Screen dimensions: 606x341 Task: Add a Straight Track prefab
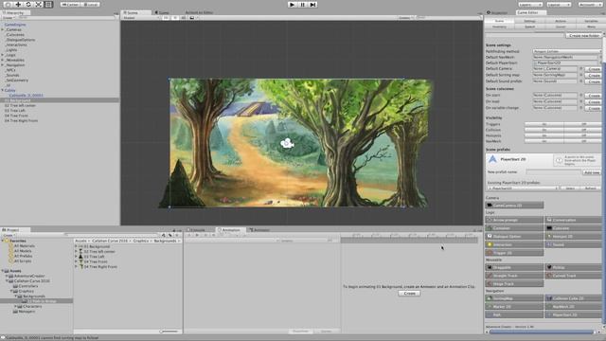514,276
